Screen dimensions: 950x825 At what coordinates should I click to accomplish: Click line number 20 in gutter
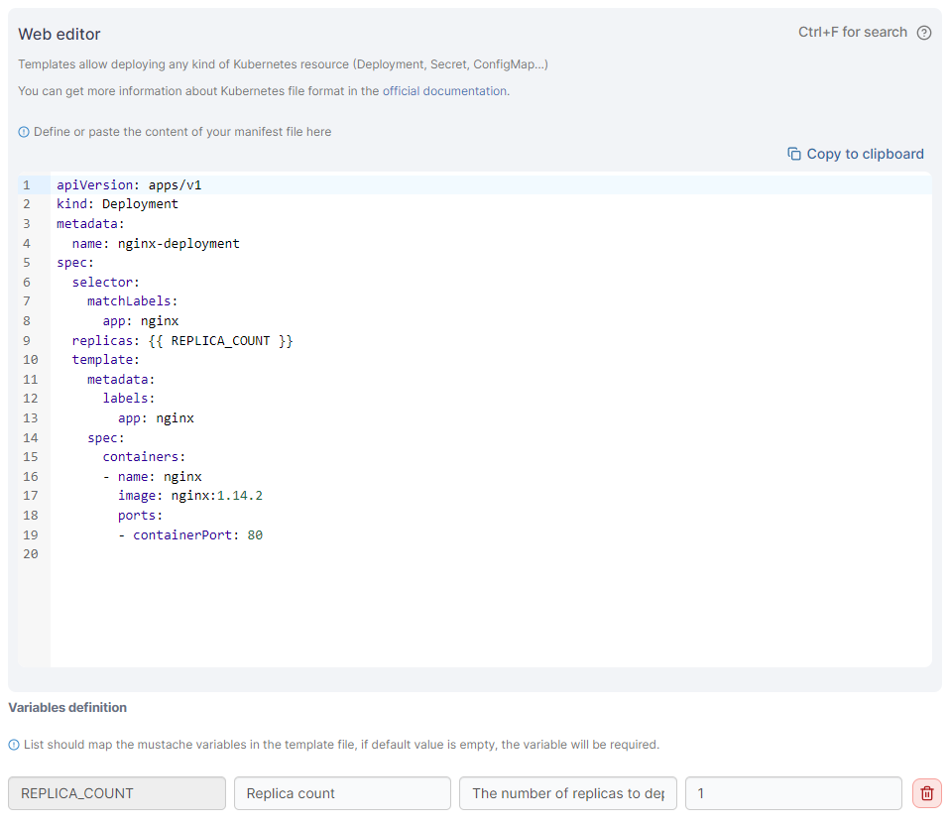pyautogui.click(x=30, y=554)
